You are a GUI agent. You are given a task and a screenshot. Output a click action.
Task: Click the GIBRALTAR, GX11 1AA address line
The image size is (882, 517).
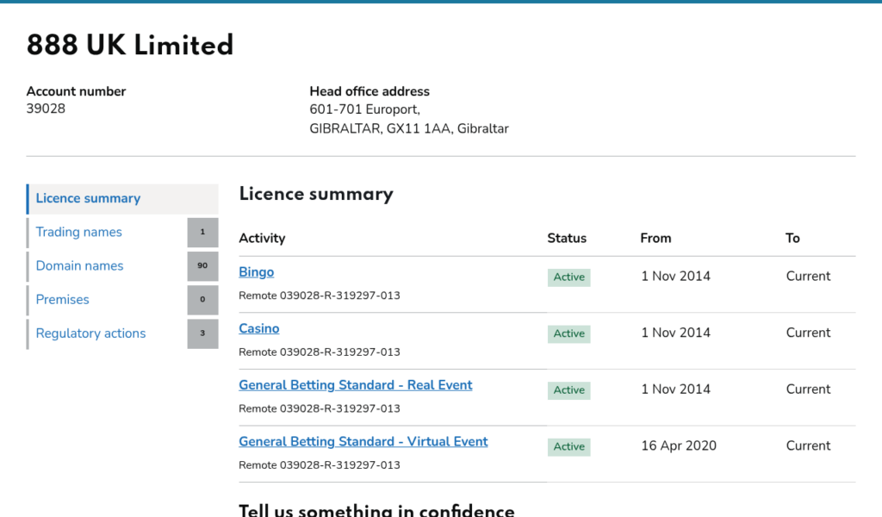pyautogui.click(x=409, y=129)
